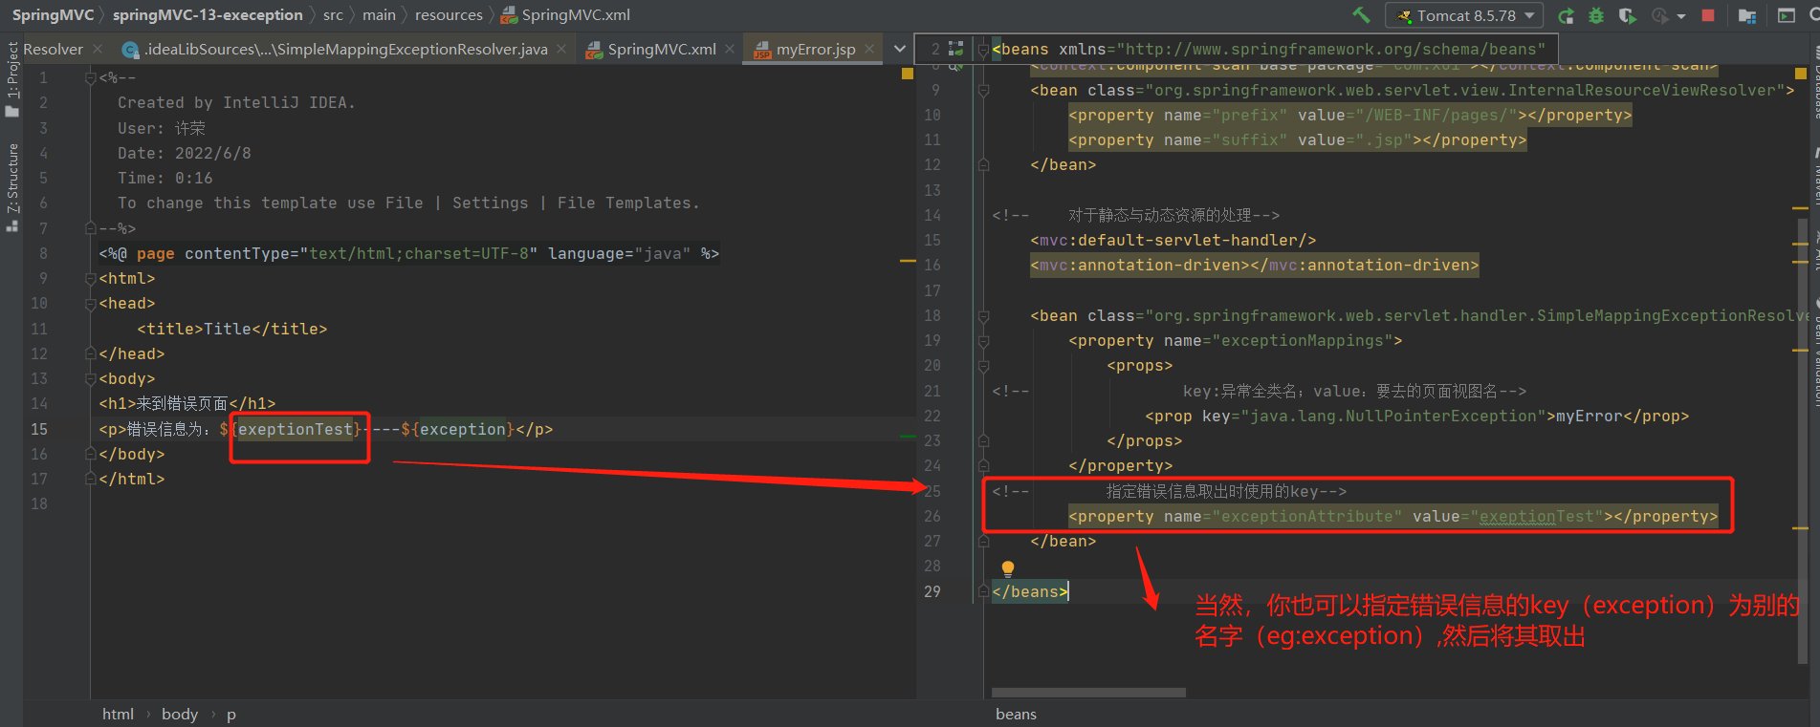The height and width of the screenshot is (727, 1820).
Task: Click the yellow inspection marker in the left editor
Action: (x=908, y=73)
